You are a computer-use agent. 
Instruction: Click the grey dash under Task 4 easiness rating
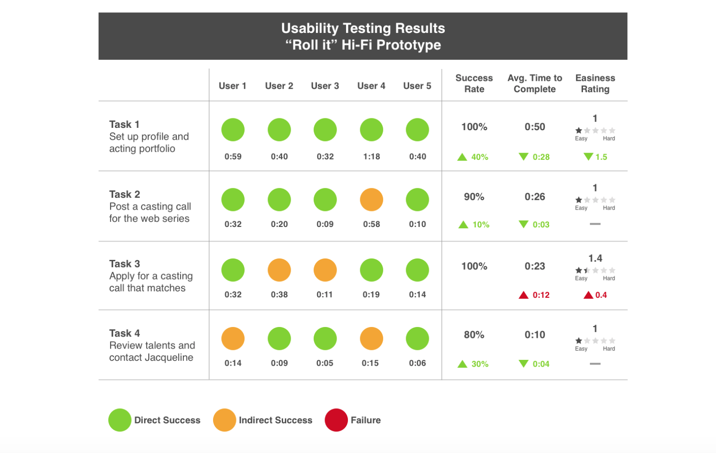tap(595, 364)
